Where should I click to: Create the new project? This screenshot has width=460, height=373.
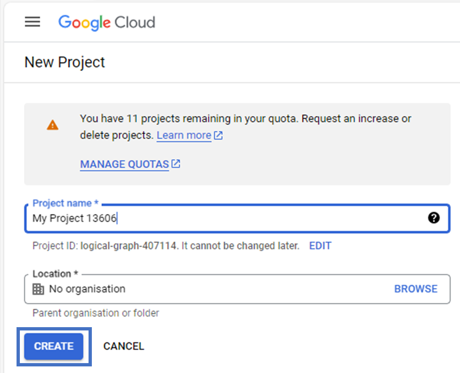tap(53, 346)
